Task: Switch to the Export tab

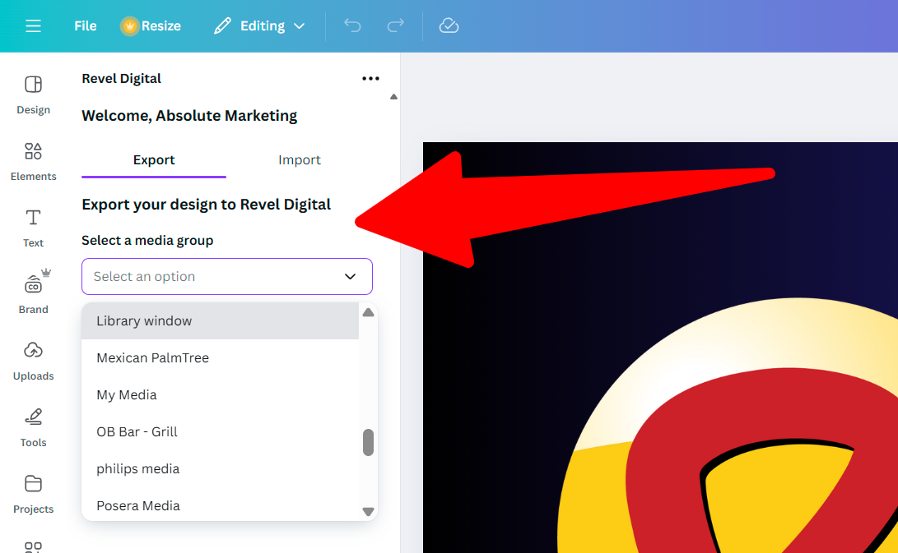Action: pyautogui.click(x=154, y=160)
